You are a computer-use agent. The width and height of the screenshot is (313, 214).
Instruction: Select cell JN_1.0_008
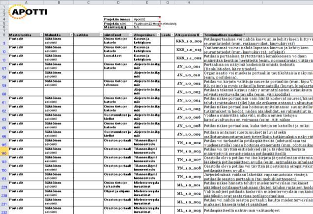click(189, 126)
